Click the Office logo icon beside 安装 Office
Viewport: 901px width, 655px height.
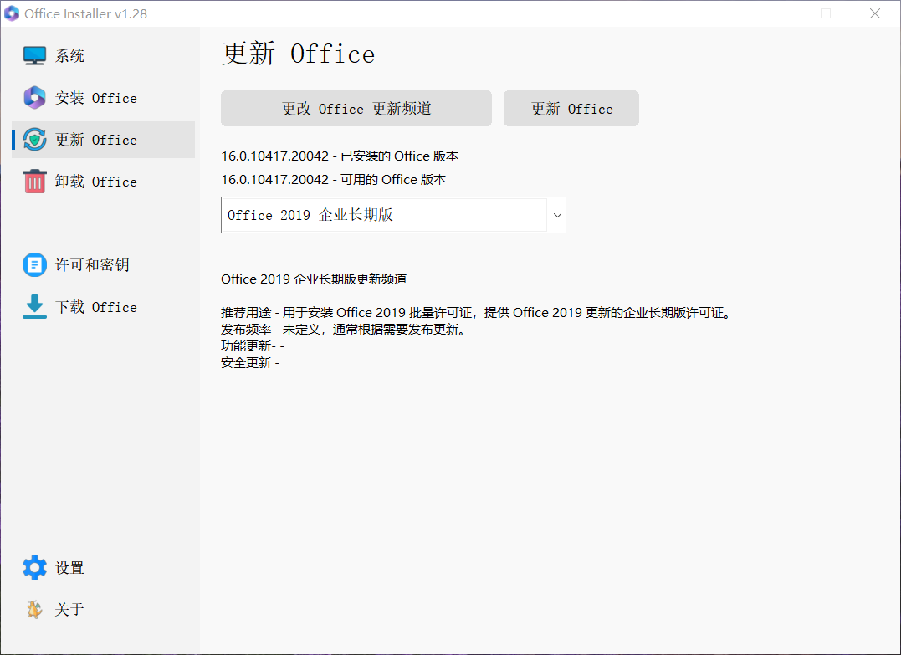tap(34, 98)
